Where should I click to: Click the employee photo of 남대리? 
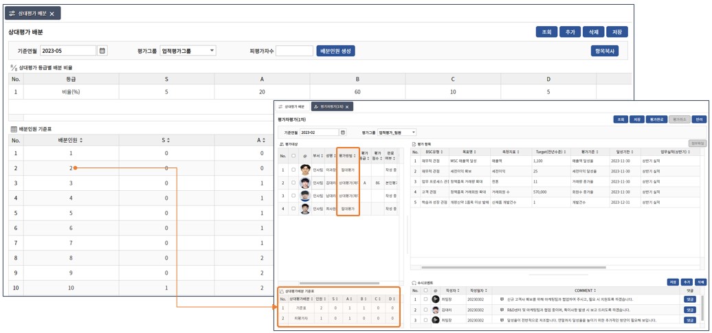305,196
